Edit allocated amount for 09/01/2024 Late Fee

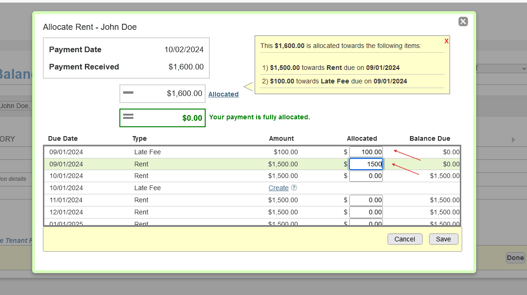[366, 152]
